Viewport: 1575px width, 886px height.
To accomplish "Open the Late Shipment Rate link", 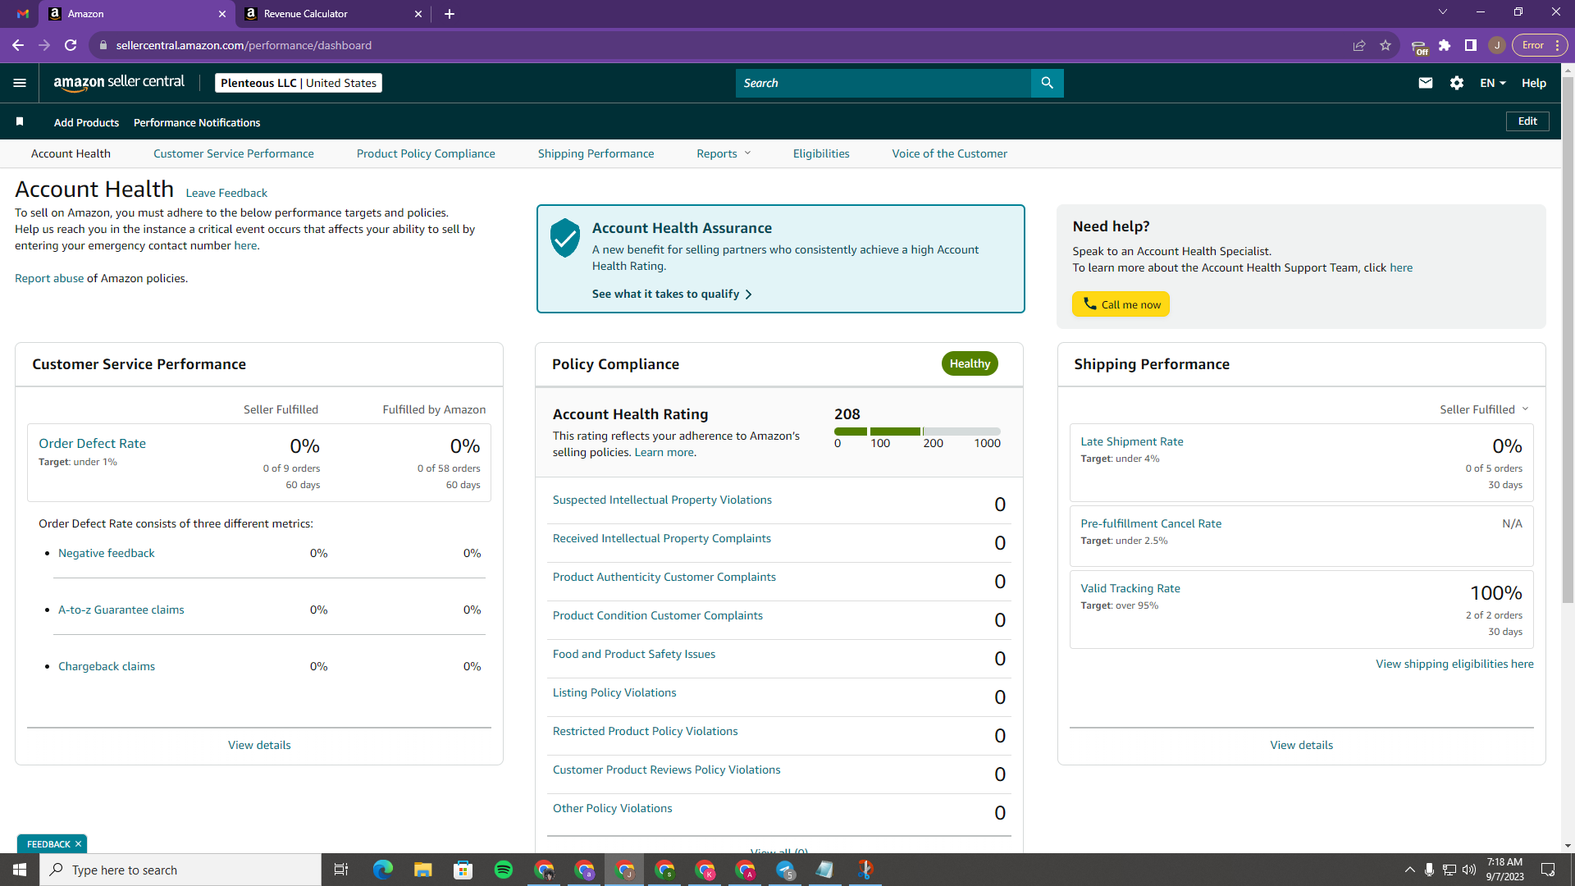I will pos(1132,441).
